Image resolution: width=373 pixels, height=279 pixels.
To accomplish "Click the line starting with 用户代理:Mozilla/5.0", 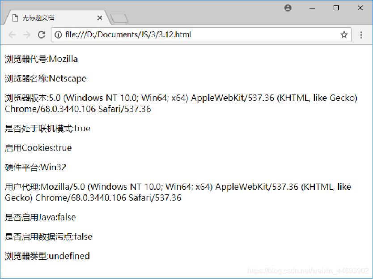I will click(178, 187).
